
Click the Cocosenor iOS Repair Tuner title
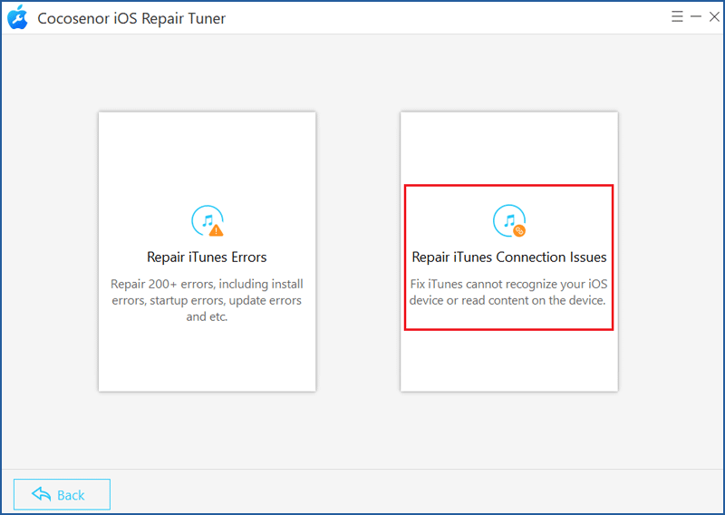point(131,18)
